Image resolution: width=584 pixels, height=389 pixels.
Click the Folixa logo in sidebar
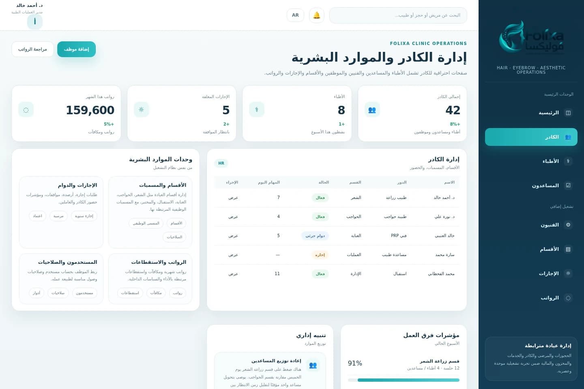[531, 38]
